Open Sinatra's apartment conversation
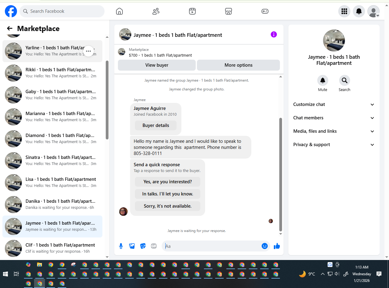 tap(52, 161)
